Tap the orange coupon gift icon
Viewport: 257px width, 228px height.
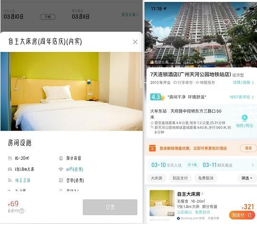pyautogui.click(x=153, y=148)
